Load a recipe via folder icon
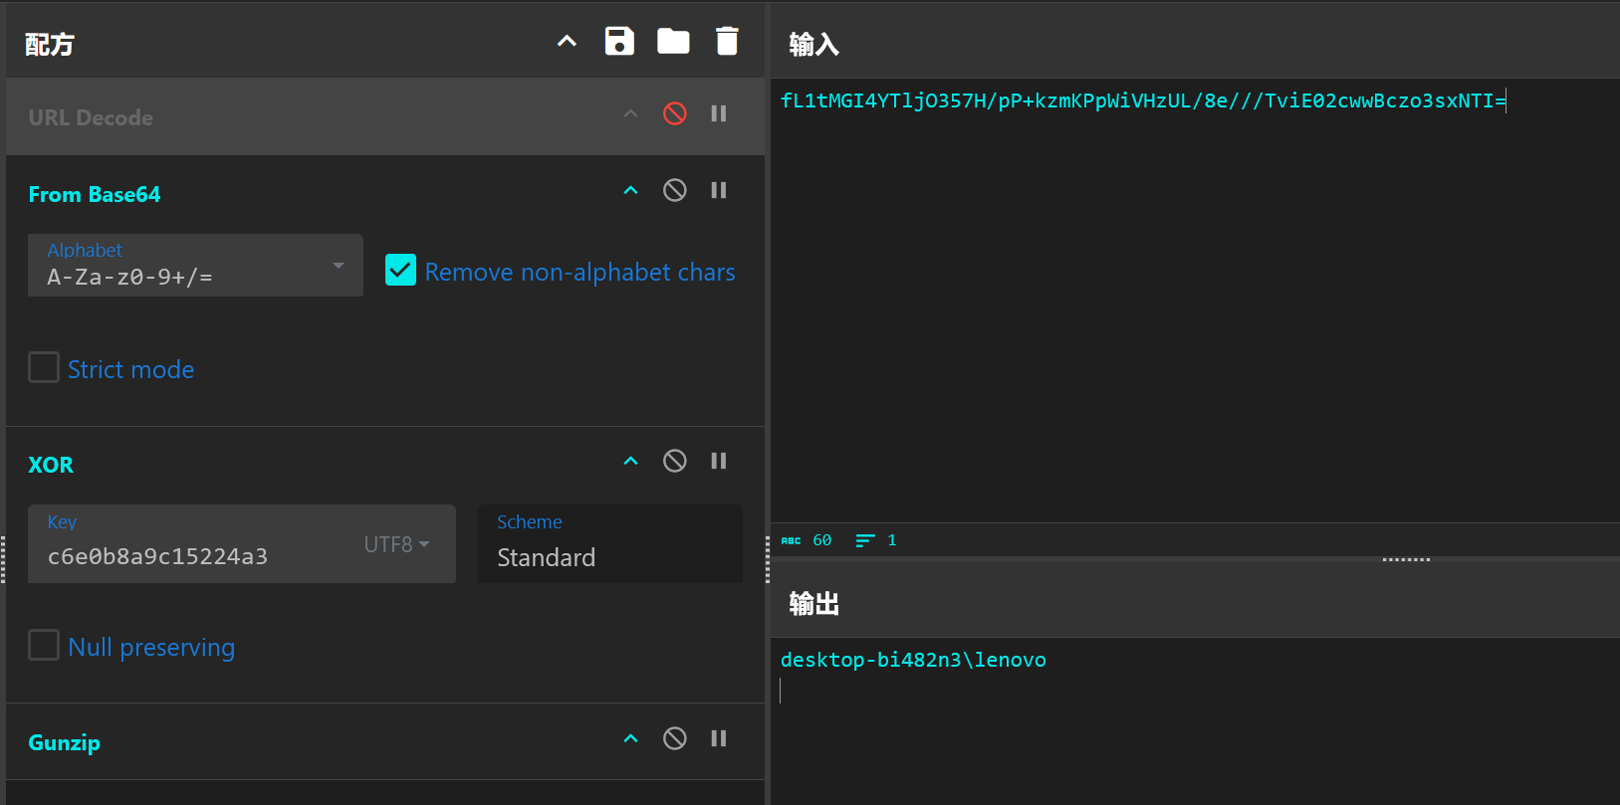Screen dimensions: 1620x805 [673, 41]
